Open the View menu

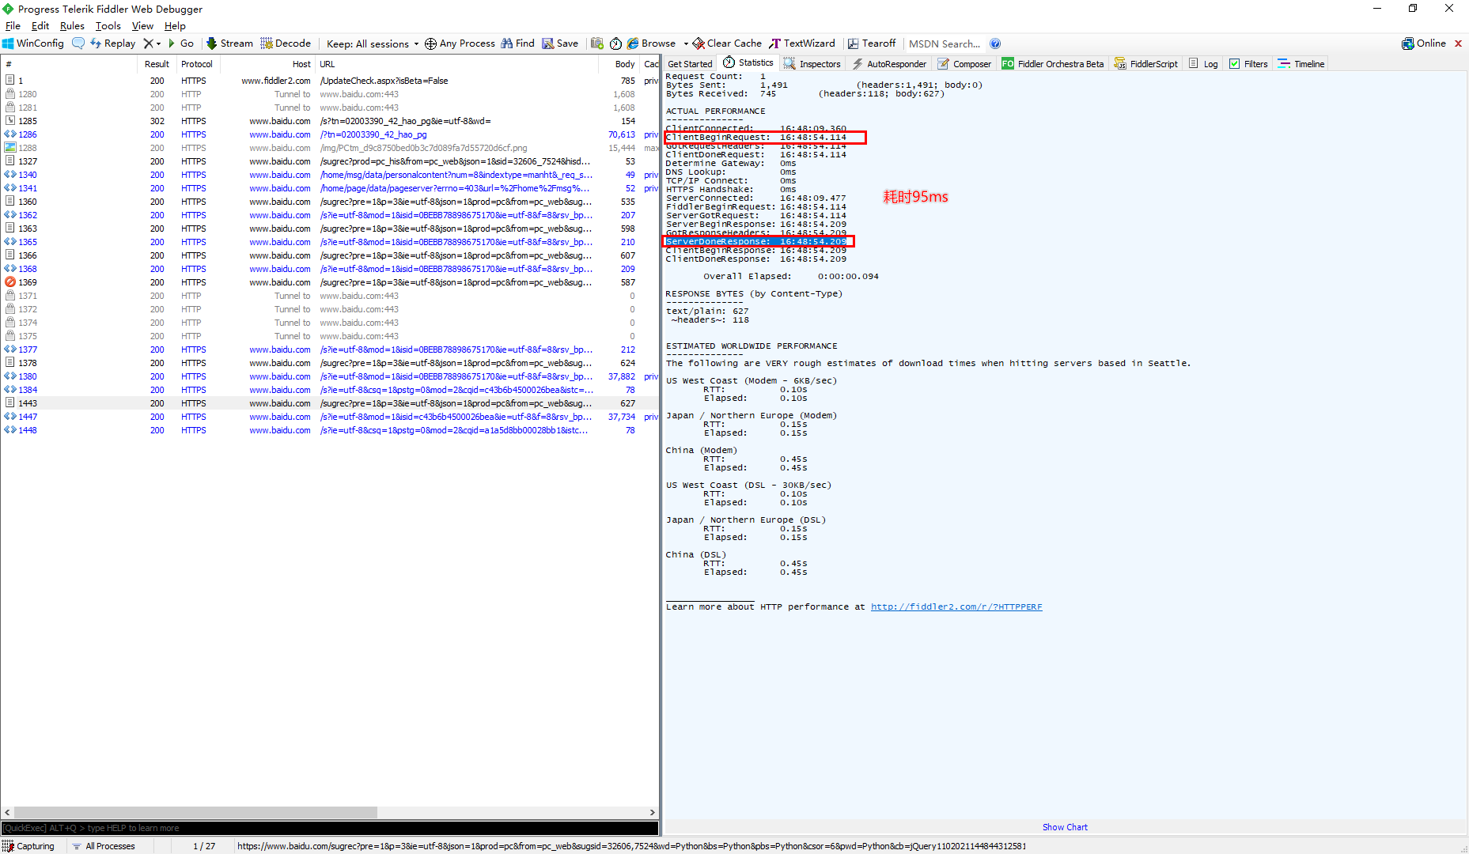point(142,26)
